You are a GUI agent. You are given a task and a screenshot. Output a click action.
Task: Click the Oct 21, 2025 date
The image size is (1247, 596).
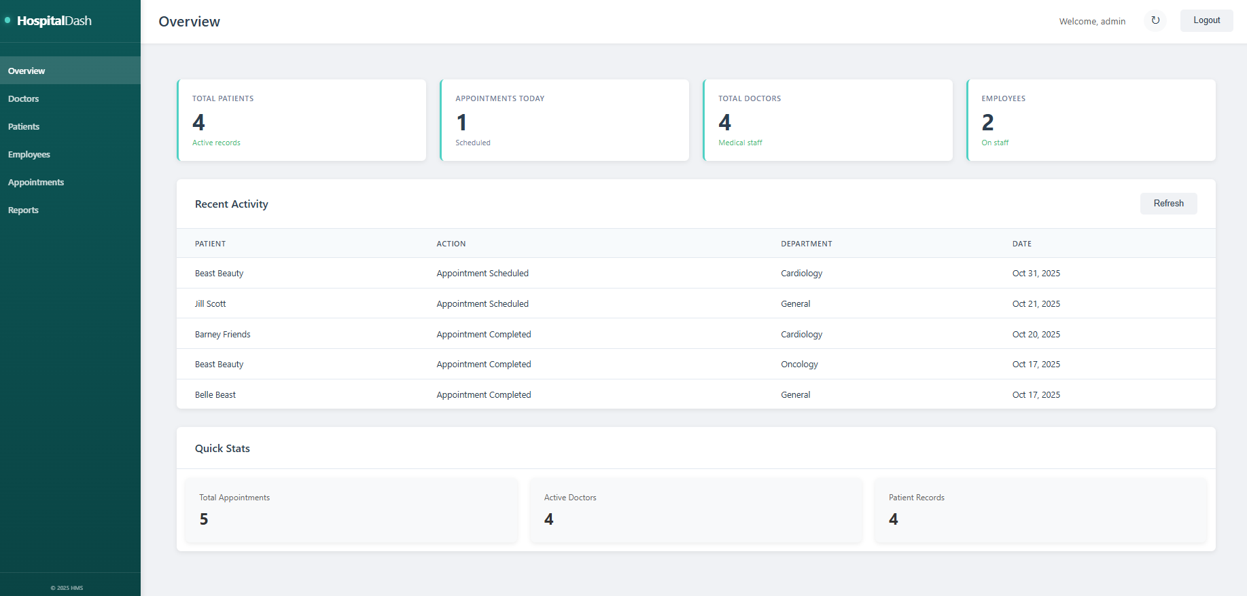[1036, 304]
